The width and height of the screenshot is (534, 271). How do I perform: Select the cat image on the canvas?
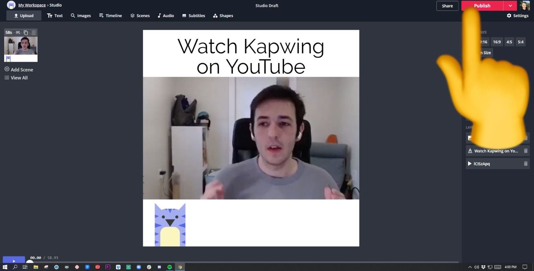point(170,225)
